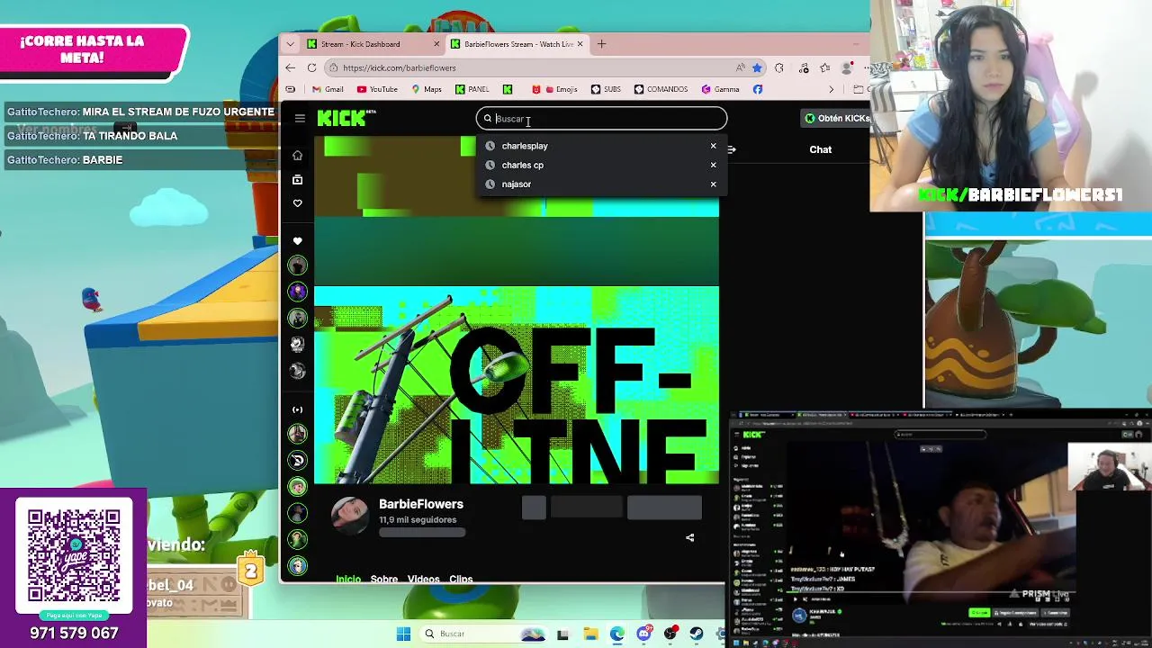
Task: Open first followed channel avatar in sidebar
Action: coord(297,265)
